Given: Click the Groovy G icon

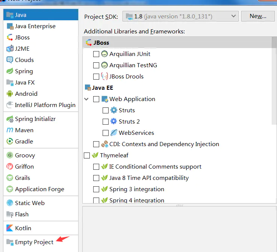Looking at the screenshot, I should point(10,155).
